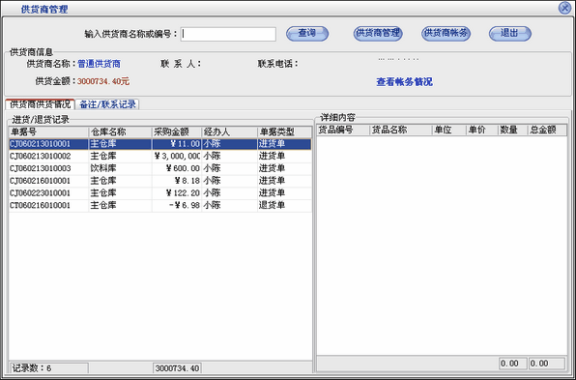The width and height of the screenshot is (576, 380).
Task: Click the 单据类型 column header
Action: (x=284, y=132)
